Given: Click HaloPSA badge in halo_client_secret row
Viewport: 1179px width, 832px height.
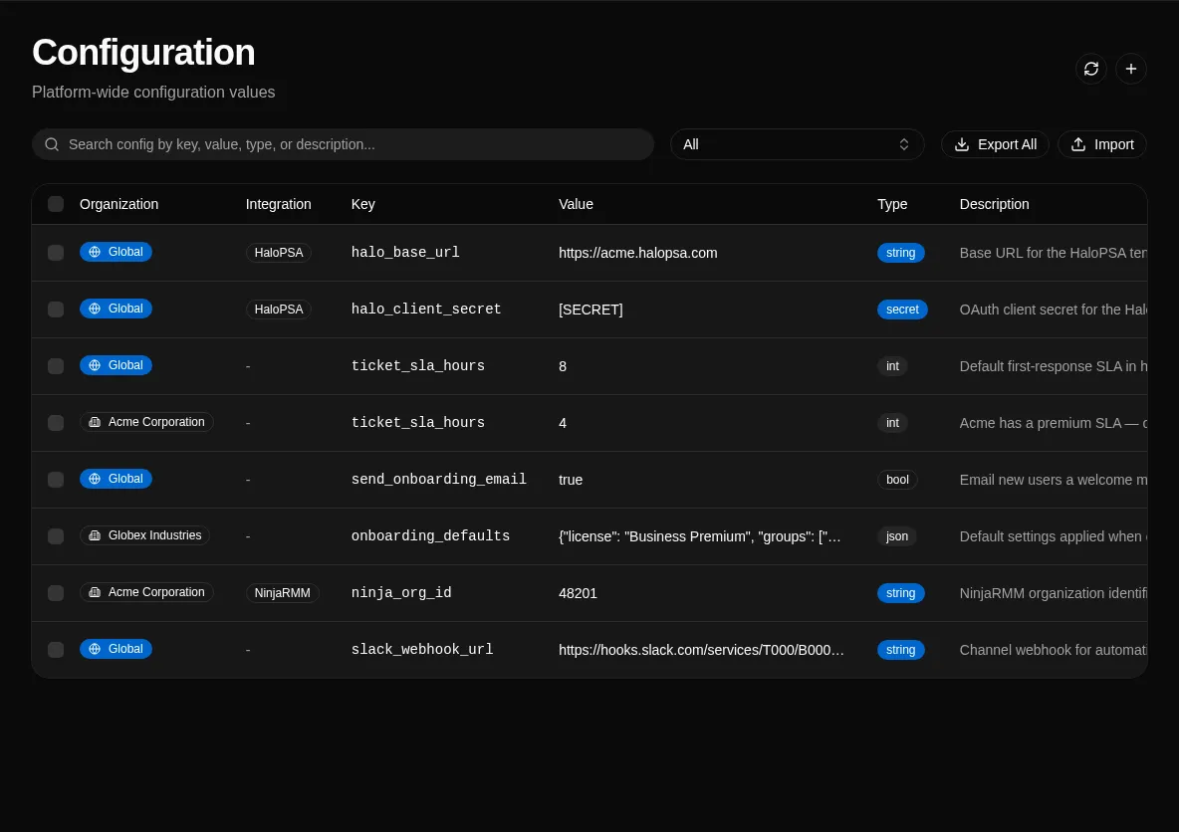Looking at the screenshot, I should tap(278, 310).
